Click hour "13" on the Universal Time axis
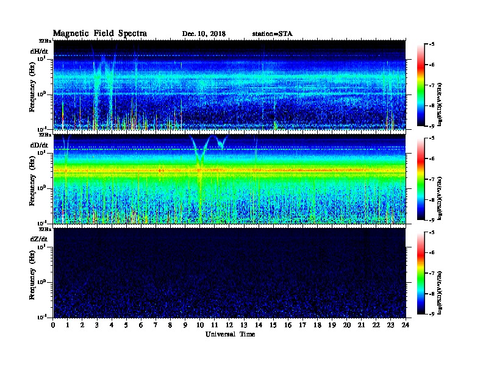Image resolution: width=483 pixels, height=373 pixels. click(x=244, y=325)
